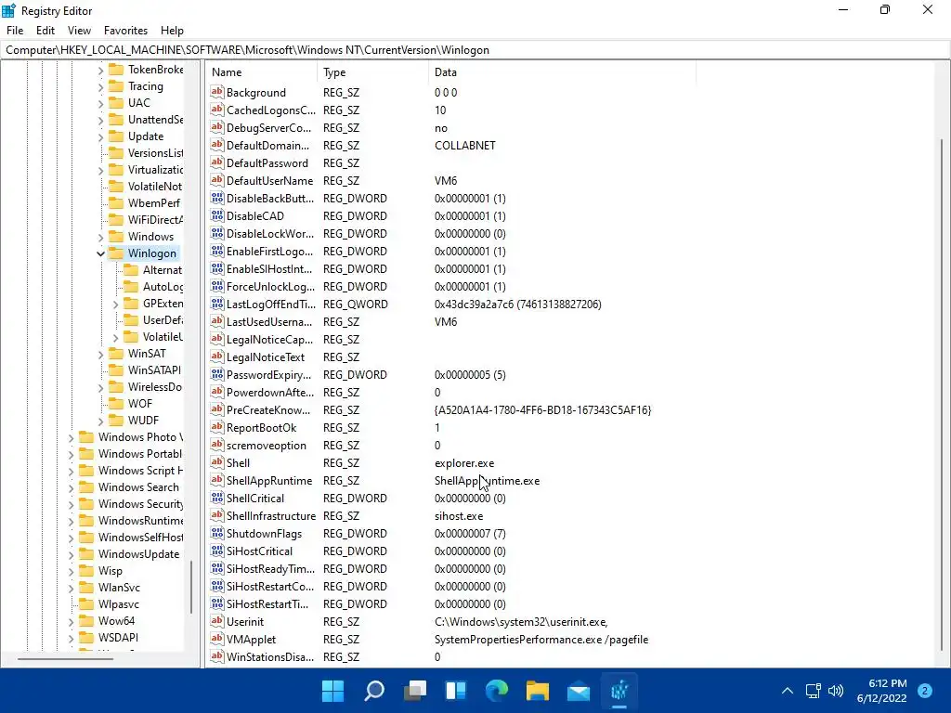Expand the VolatileUserMgrKey subkey node

(x=115, y=337)
